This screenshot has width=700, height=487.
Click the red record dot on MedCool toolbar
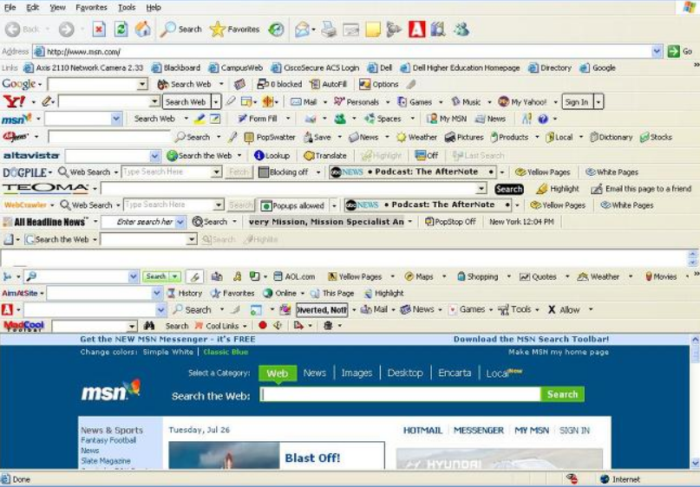(x=263, y=326)
